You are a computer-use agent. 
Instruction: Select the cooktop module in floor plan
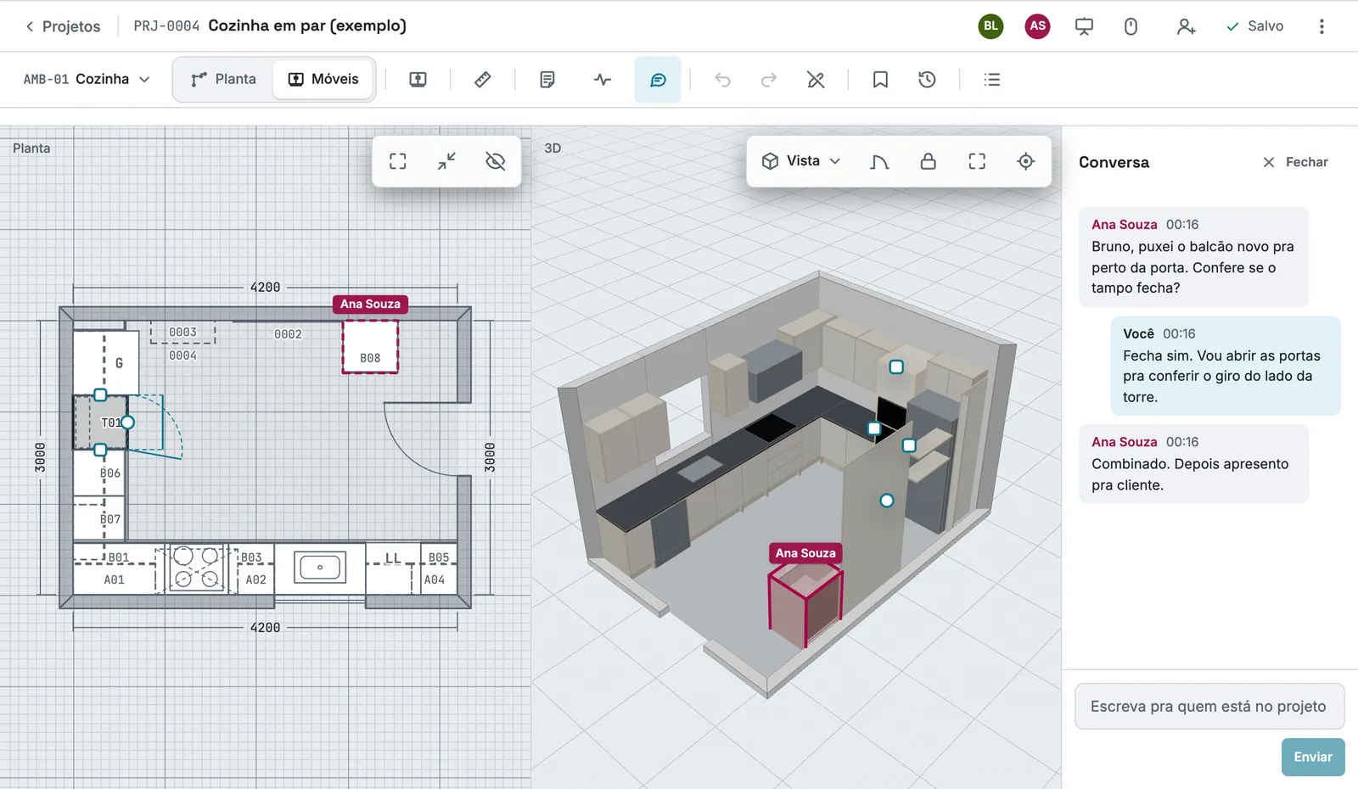197,568
